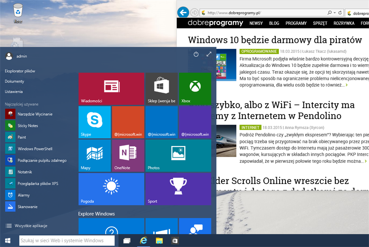Open the Sklep store tile

click(x=161, y=89)
